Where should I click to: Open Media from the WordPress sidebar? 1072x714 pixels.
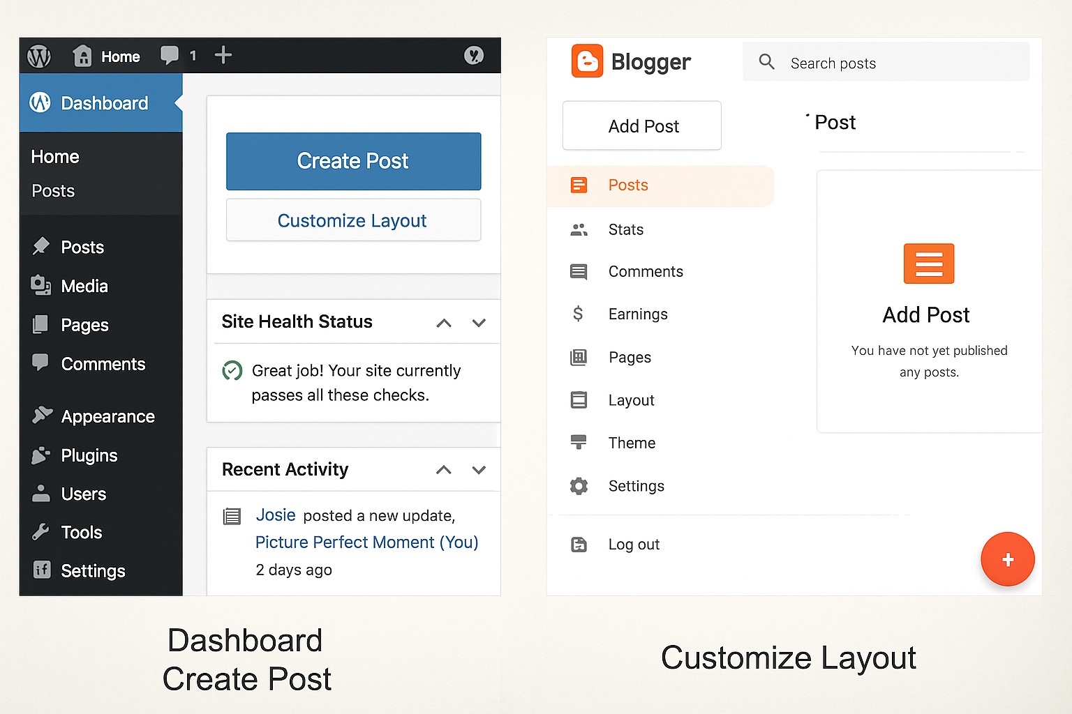(x=84, y=286)
